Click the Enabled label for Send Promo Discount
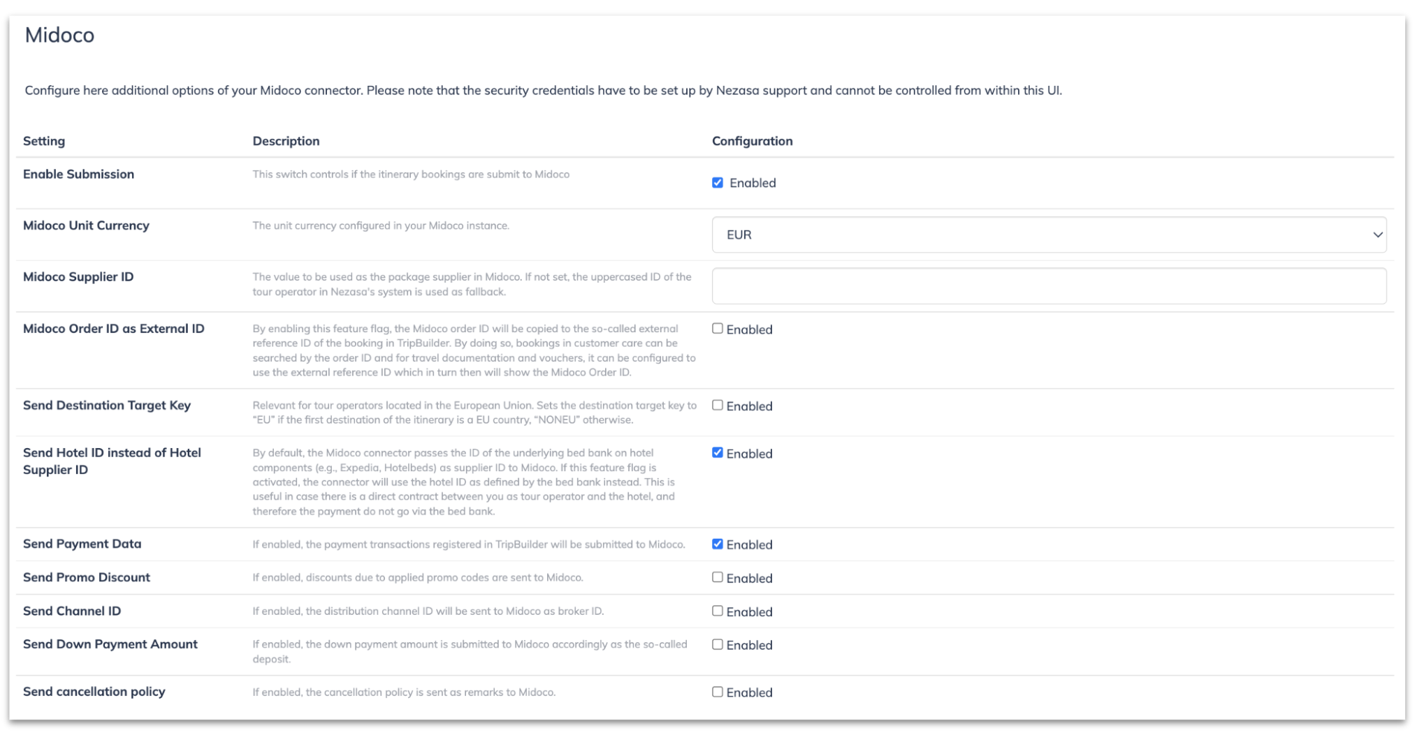The height and width of the screenshot is (737, 1417). (x=749, y=579)
